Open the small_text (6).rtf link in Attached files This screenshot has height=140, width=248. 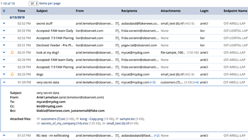(118, 123)
